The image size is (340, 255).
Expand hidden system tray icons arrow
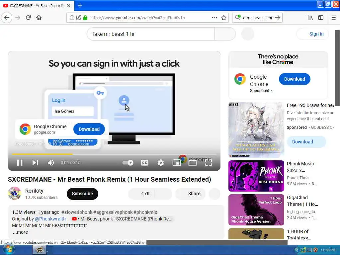pos(297,250)
